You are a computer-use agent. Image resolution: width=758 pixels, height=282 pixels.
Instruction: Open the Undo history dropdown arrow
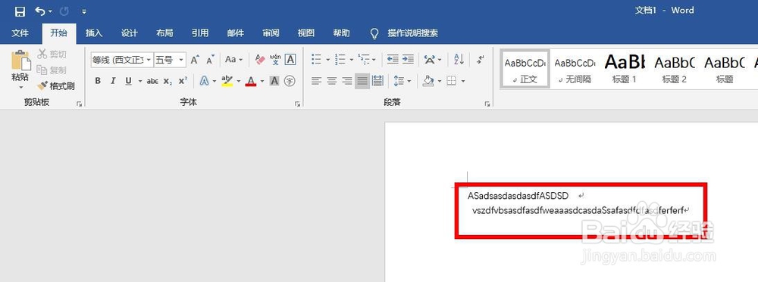click(50, 11)
